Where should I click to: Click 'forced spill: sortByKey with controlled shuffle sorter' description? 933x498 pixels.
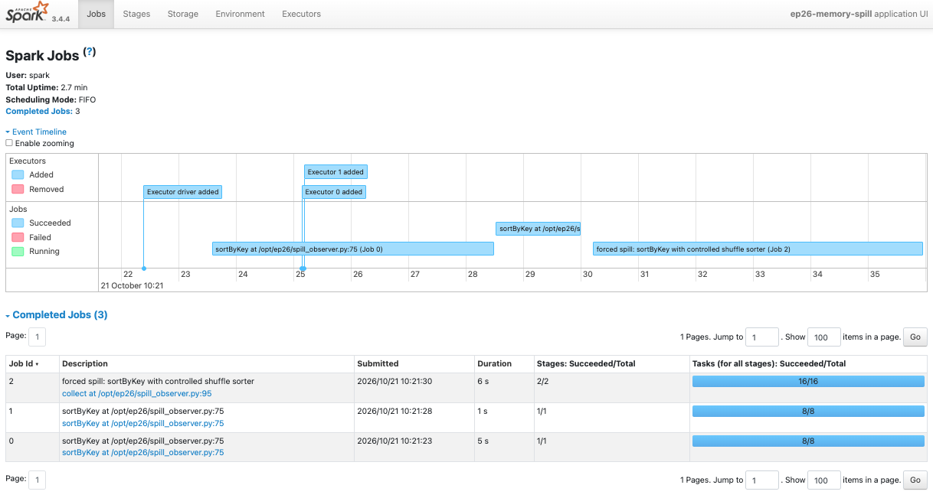(x=158, y=381)
